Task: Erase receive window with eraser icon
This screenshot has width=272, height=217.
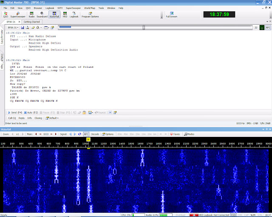Action: point(33,28)
